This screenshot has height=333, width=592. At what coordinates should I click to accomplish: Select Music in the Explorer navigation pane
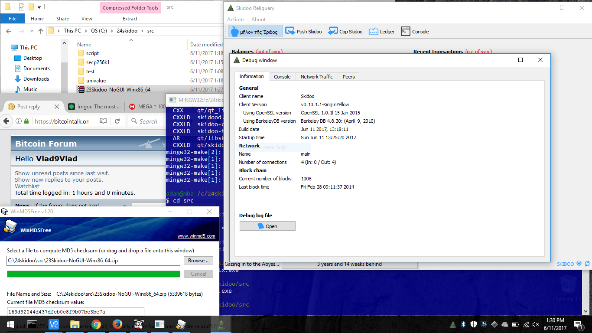(30, 89)
